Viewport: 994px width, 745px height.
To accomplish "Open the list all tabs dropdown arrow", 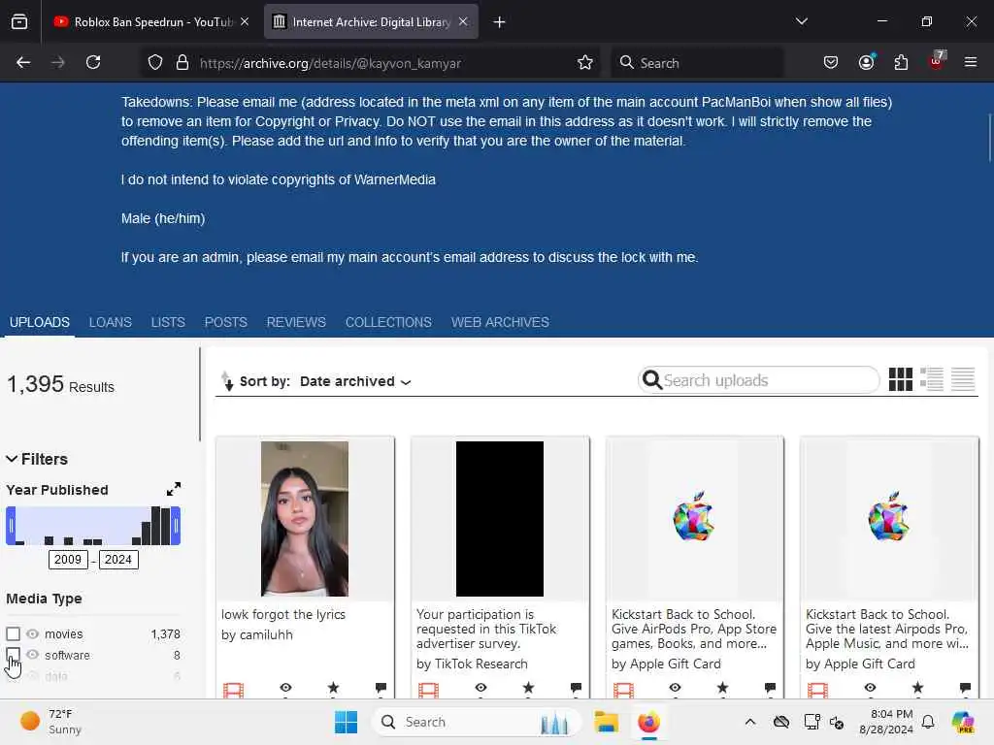I will pyautogui.click(x=802, y=21).
